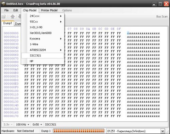This screenshot has height=134, width=170.
Task: Select X-01,X-90 chip model
Action: tap(42, 27)
